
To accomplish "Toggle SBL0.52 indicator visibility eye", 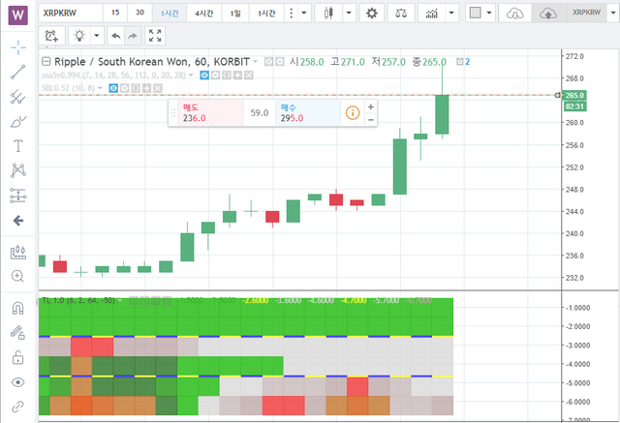I will point(113,88).
